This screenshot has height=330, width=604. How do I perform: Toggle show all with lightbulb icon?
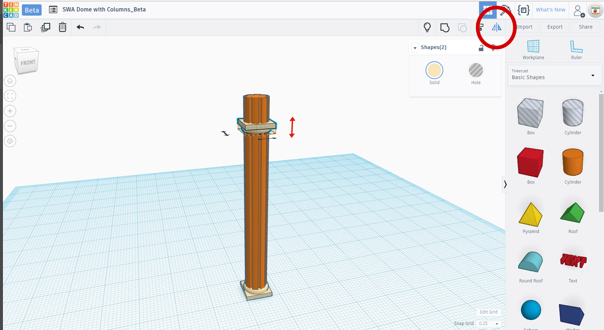coord(427,28)
